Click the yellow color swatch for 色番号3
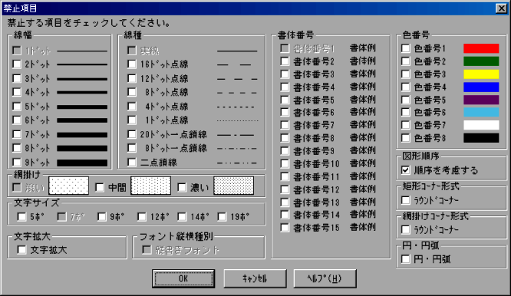 (x=481, y=74)
